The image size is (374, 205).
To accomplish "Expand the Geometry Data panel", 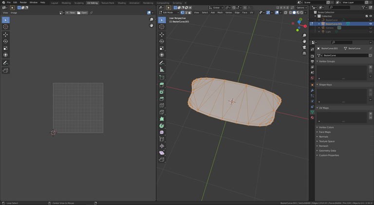I will (x=318, y=151).
